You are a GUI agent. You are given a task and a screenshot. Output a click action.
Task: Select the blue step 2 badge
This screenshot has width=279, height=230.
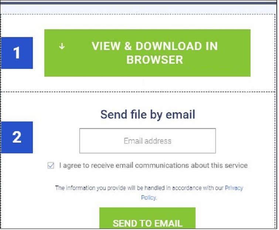click(x=17, y=137)
